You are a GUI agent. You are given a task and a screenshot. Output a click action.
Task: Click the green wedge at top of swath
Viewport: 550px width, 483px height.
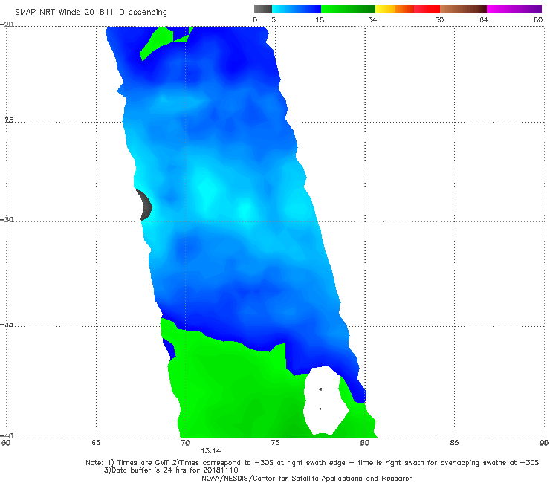(x=156, y=42)
